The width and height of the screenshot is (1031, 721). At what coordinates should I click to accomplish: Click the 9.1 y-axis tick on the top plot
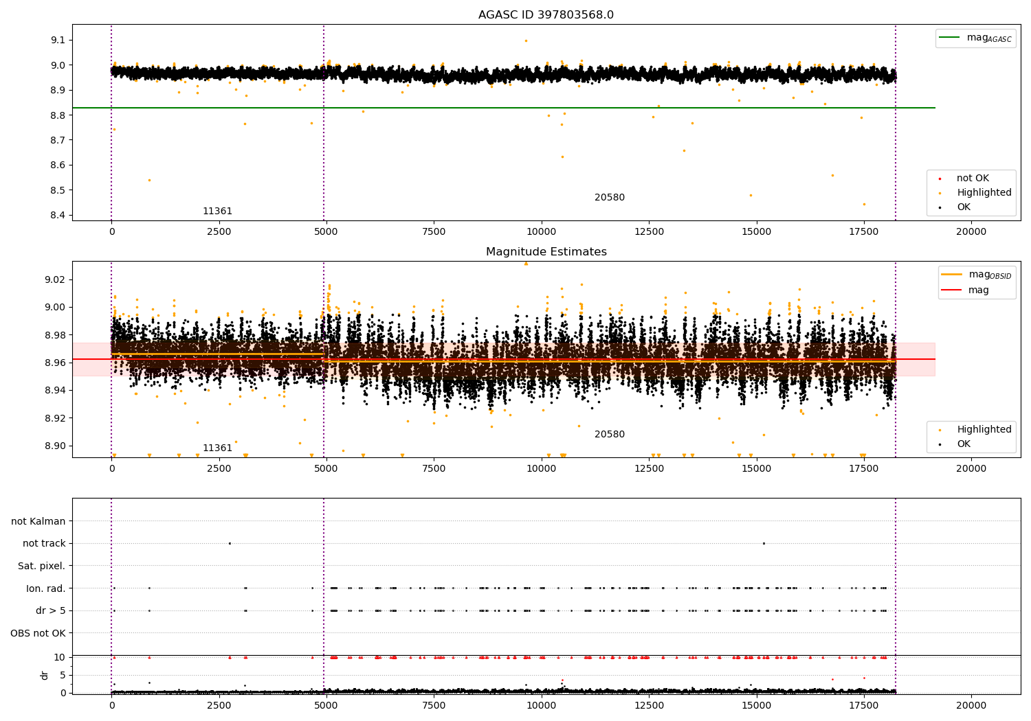[58, 40]
